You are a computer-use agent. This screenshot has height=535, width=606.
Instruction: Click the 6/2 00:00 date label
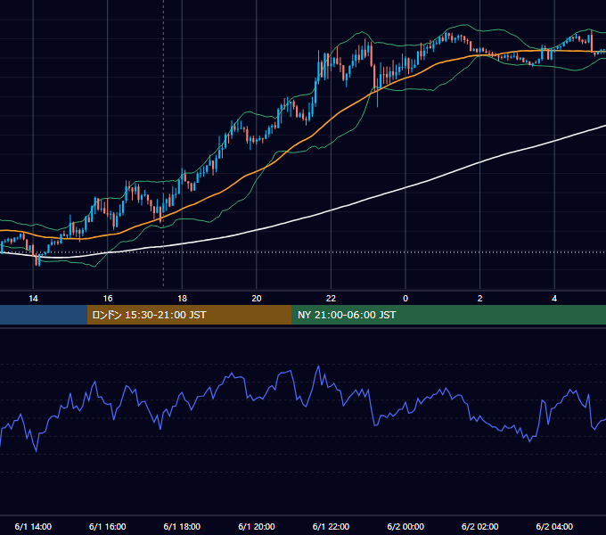click(405, 526)
